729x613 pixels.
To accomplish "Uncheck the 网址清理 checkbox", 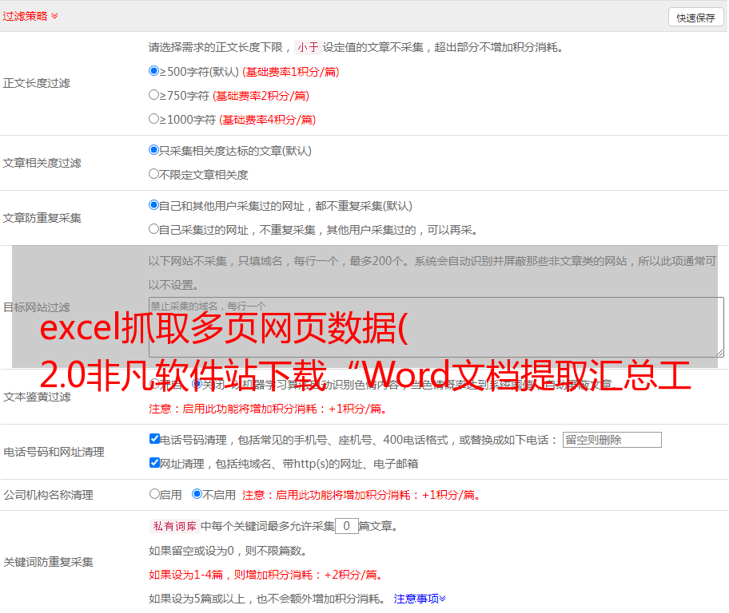I will [154, 463].
